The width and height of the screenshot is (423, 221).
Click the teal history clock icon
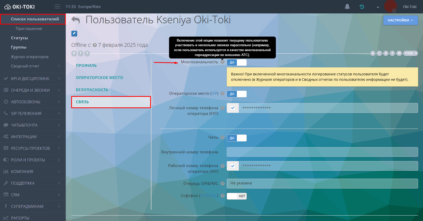[362, 7]
